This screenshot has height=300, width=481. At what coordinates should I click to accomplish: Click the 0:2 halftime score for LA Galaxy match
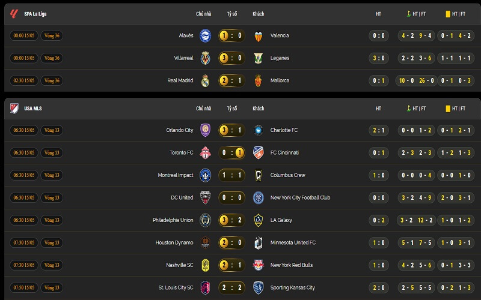click(379, 220)
